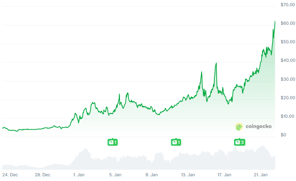Open the news marker near 5 Jan
296x181 pixels.
113,142
